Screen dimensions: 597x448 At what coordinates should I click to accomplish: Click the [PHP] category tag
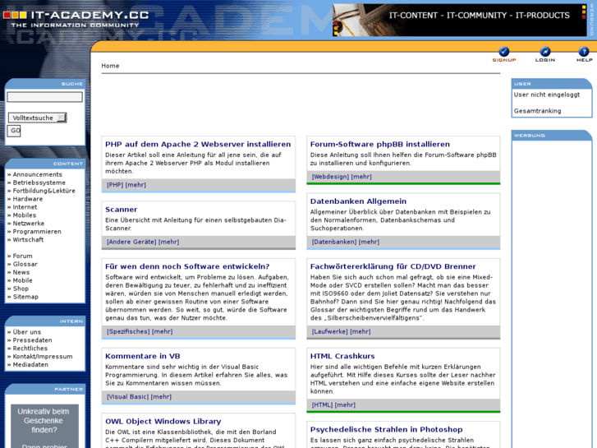click(115, 185)
